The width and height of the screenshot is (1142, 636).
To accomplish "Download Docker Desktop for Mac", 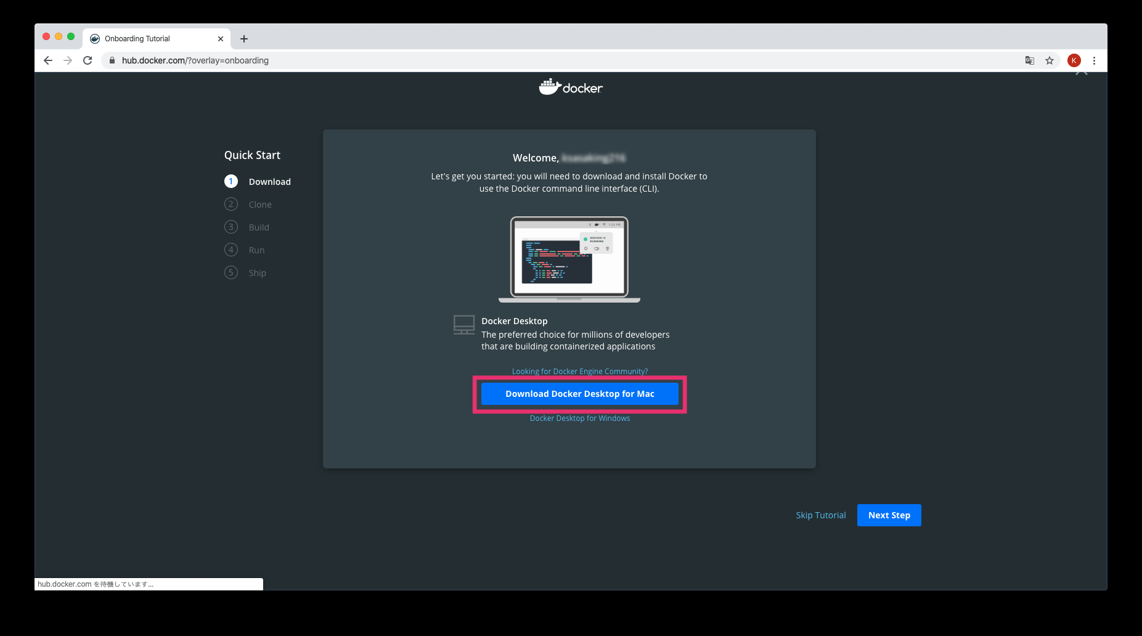I will click(579, 394).
